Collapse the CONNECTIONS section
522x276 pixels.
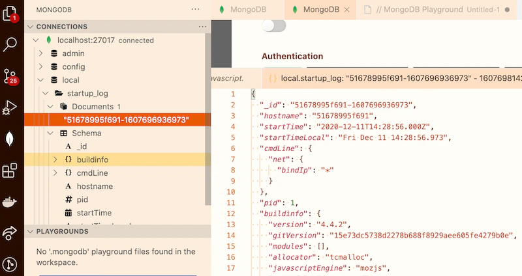(31, 27)
